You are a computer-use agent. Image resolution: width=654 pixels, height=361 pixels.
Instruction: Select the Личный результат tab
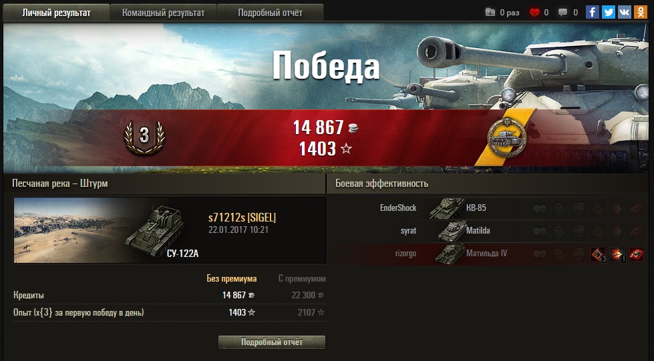[56, 13]
